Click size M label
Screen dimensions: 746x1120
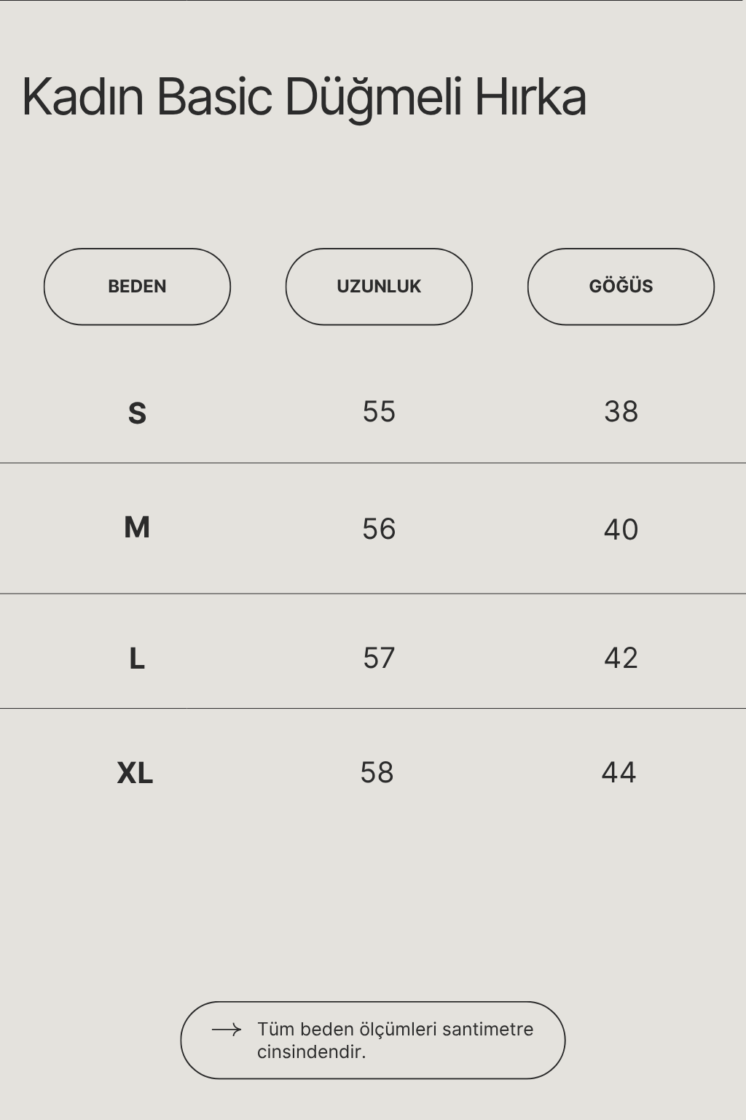coord(137,527)
